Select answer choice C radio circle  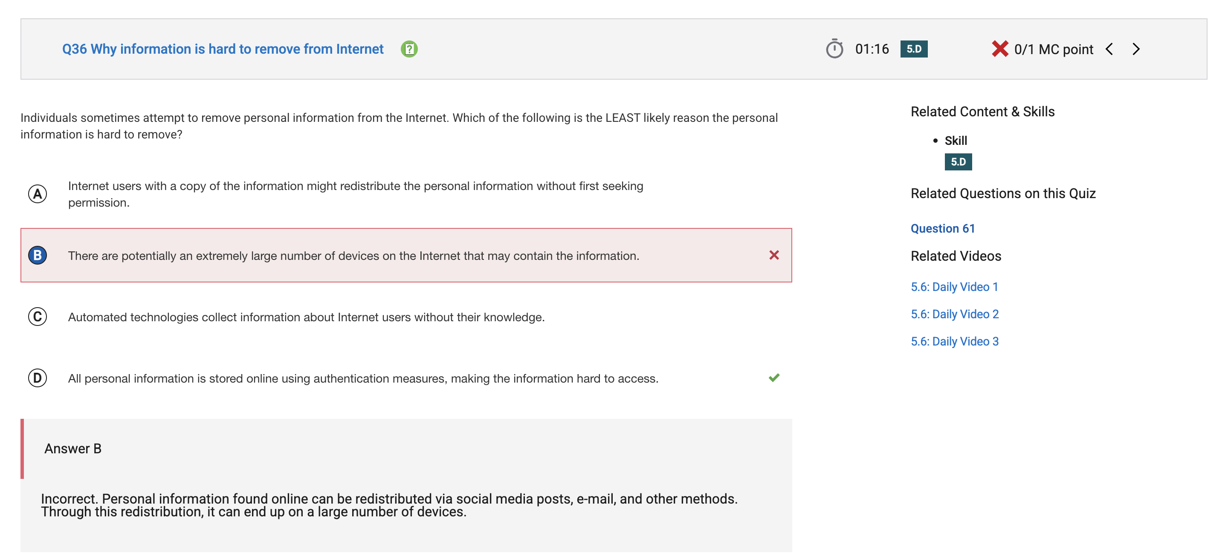38,317
